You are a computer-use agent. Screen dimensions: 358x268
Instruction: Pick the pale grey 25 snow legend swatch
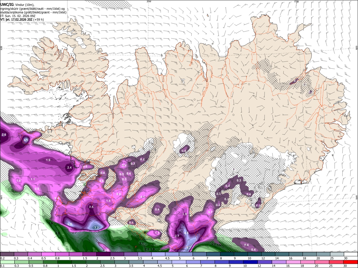coord(337,254)
